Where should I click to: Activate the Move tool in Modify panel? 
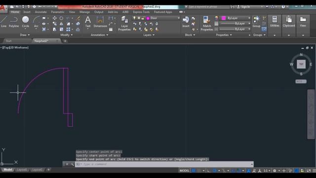point(55,18)
